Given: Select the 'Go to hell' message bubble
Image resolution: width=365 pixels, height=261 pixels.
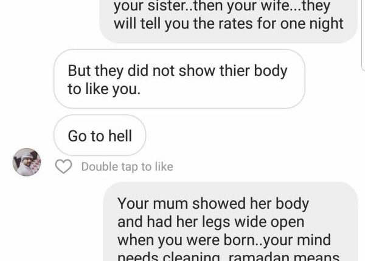Looking at the screenshot, I should tap(100, 135).
